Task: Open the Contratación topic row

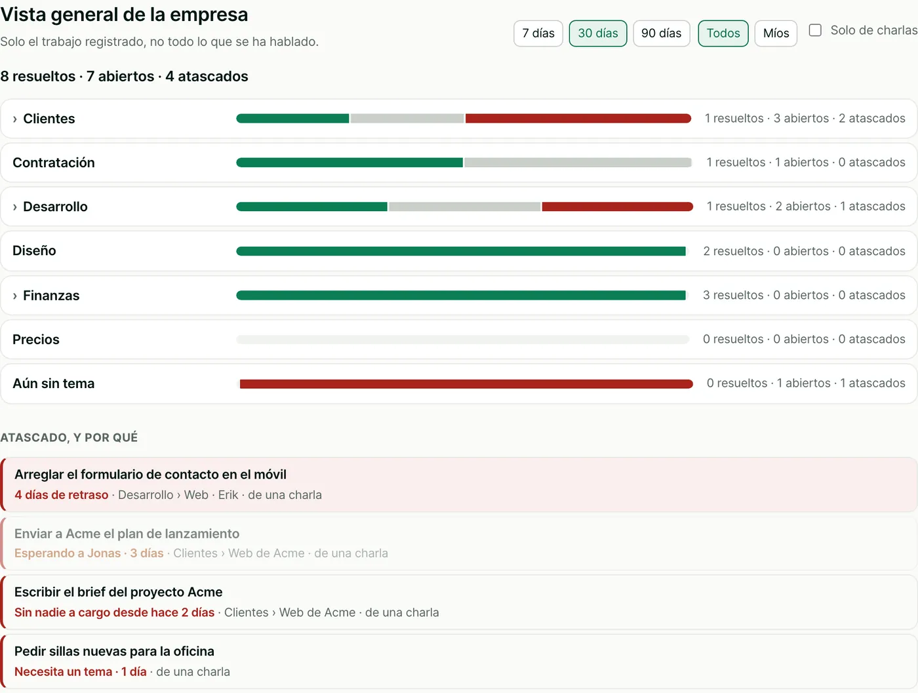Action: [x=459, y=163]
